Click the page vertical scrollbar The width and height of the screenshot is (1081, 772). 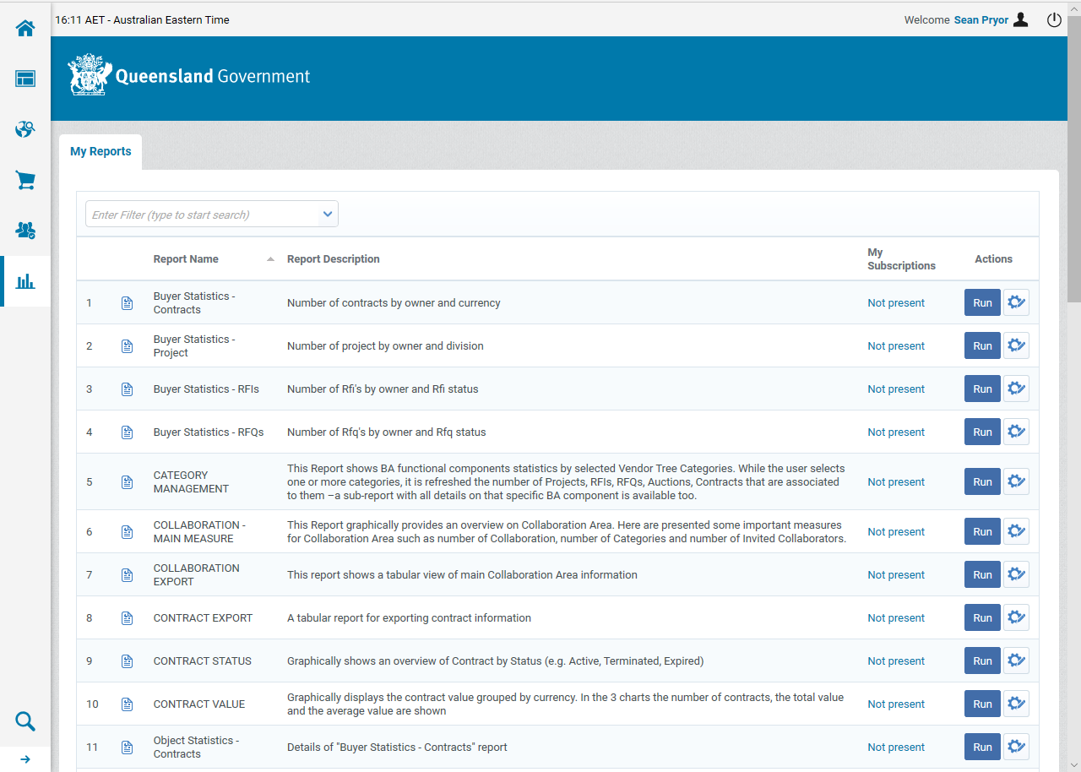pyautogui.click(x=1073, y=169)
